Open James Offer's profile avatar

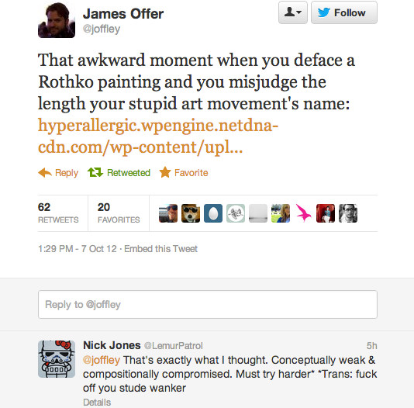pos(57,19)
